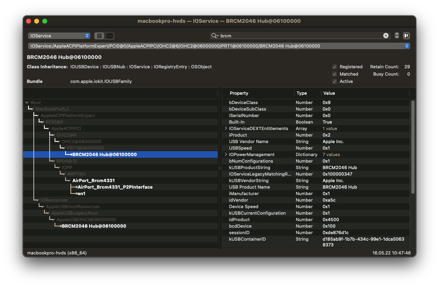Minimize window with yellow button
The image size is (439, 287).
tap(37, 21)
